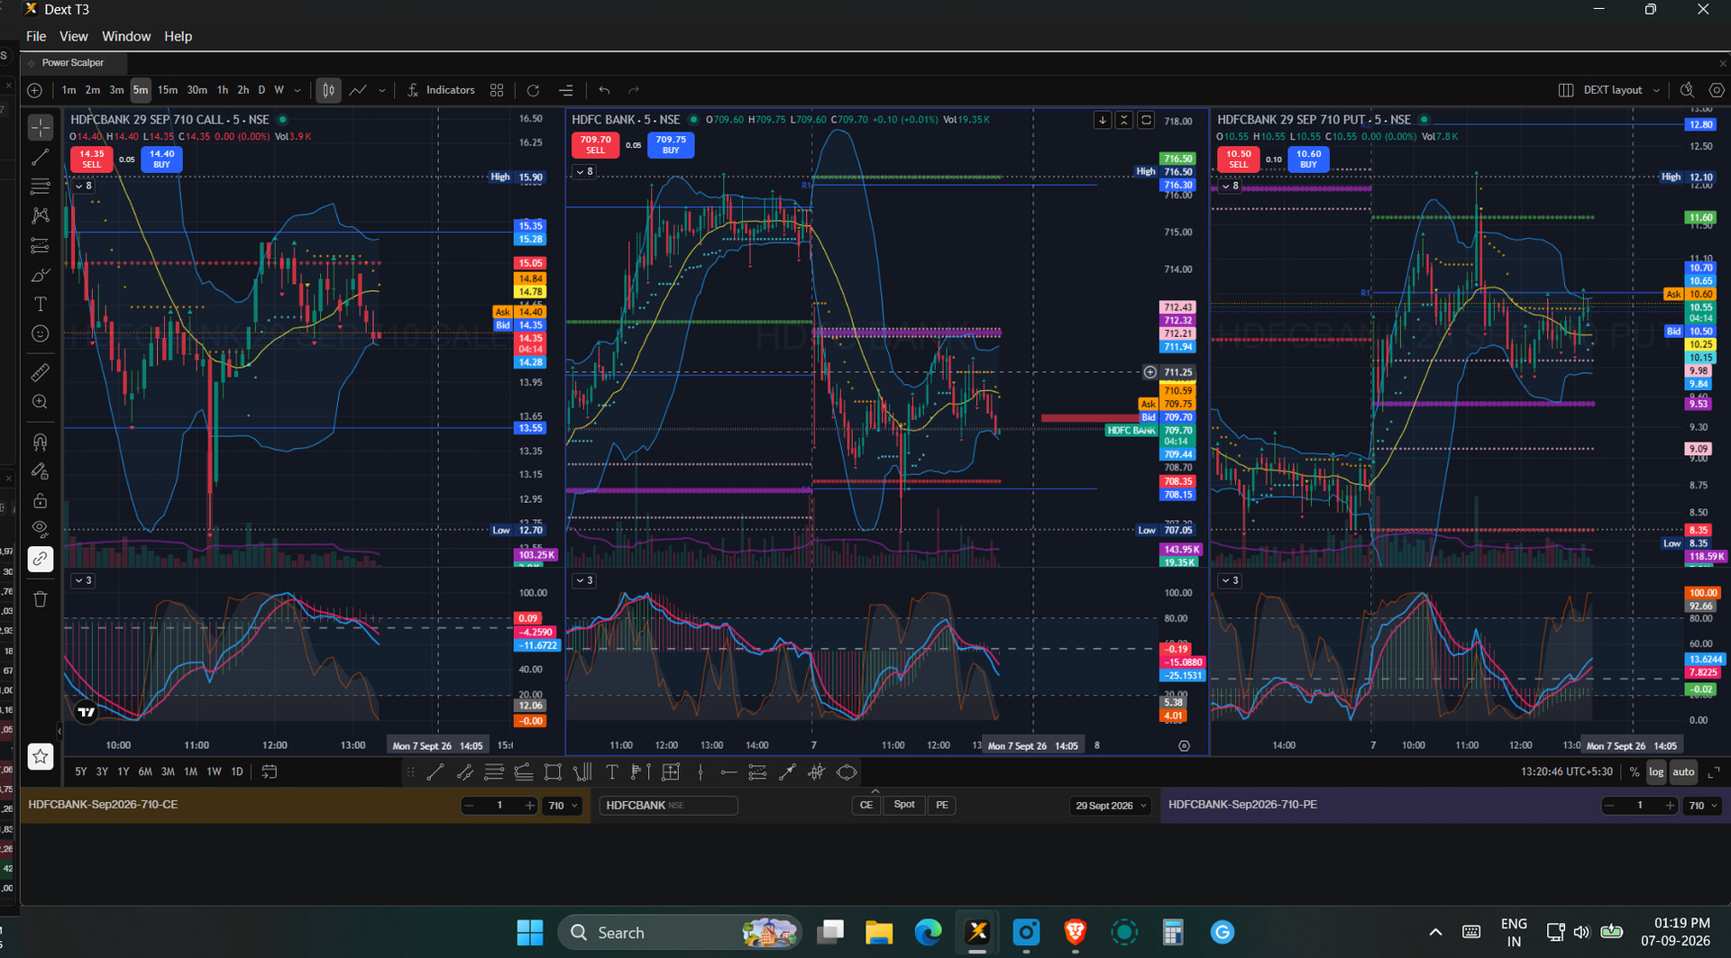Select the vertical line tool in drawing bar
Image resolution: width=1731 pixels, height=958 pixels.
click(700, 772)
